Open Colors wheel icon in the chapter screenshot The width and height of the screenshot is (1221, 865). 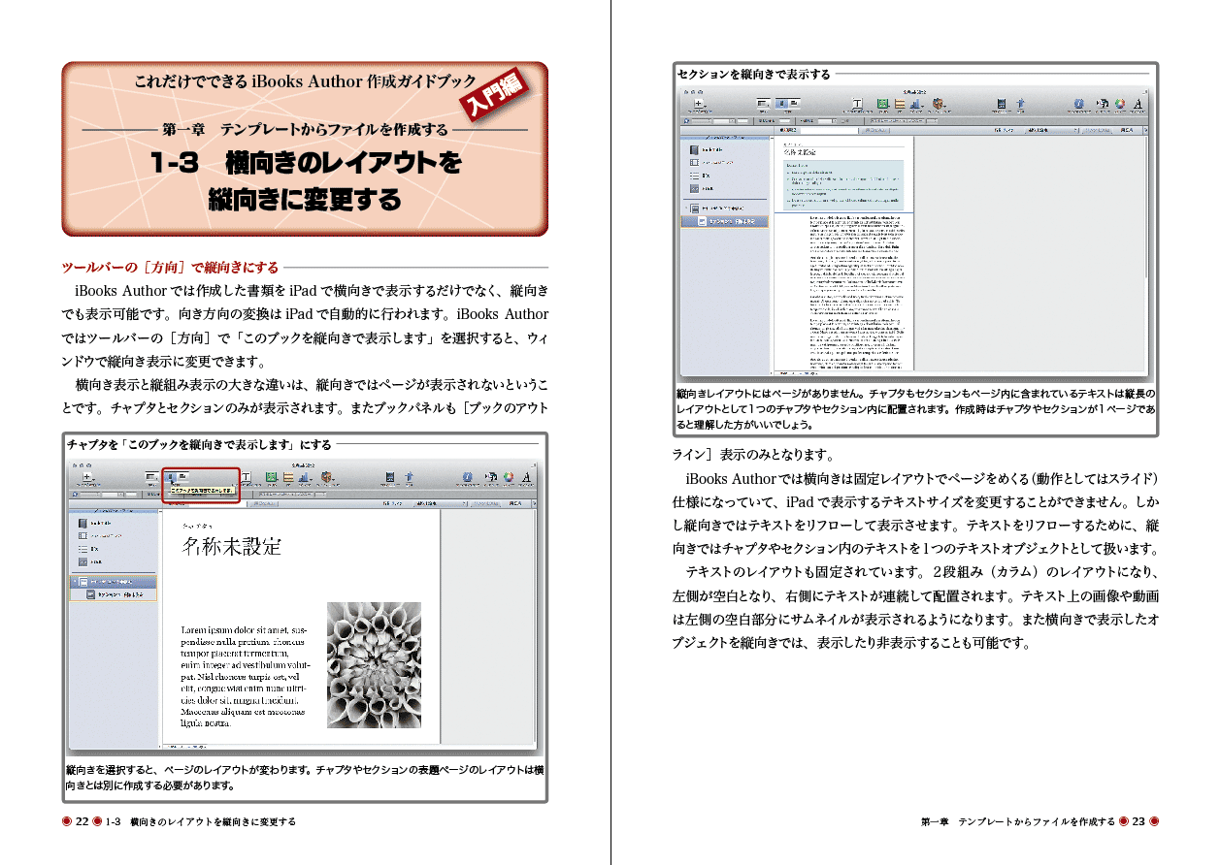point(508,477)
